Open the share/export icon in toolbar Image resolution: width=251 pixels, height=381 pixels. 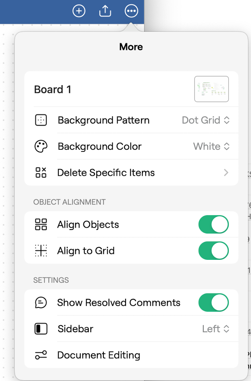point(105,11)
